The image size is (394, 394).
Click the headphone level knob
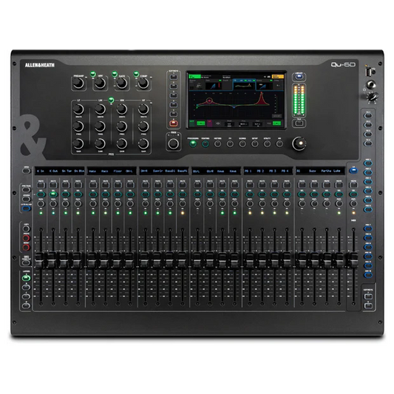pyautogui.click(x=373, y=97)
